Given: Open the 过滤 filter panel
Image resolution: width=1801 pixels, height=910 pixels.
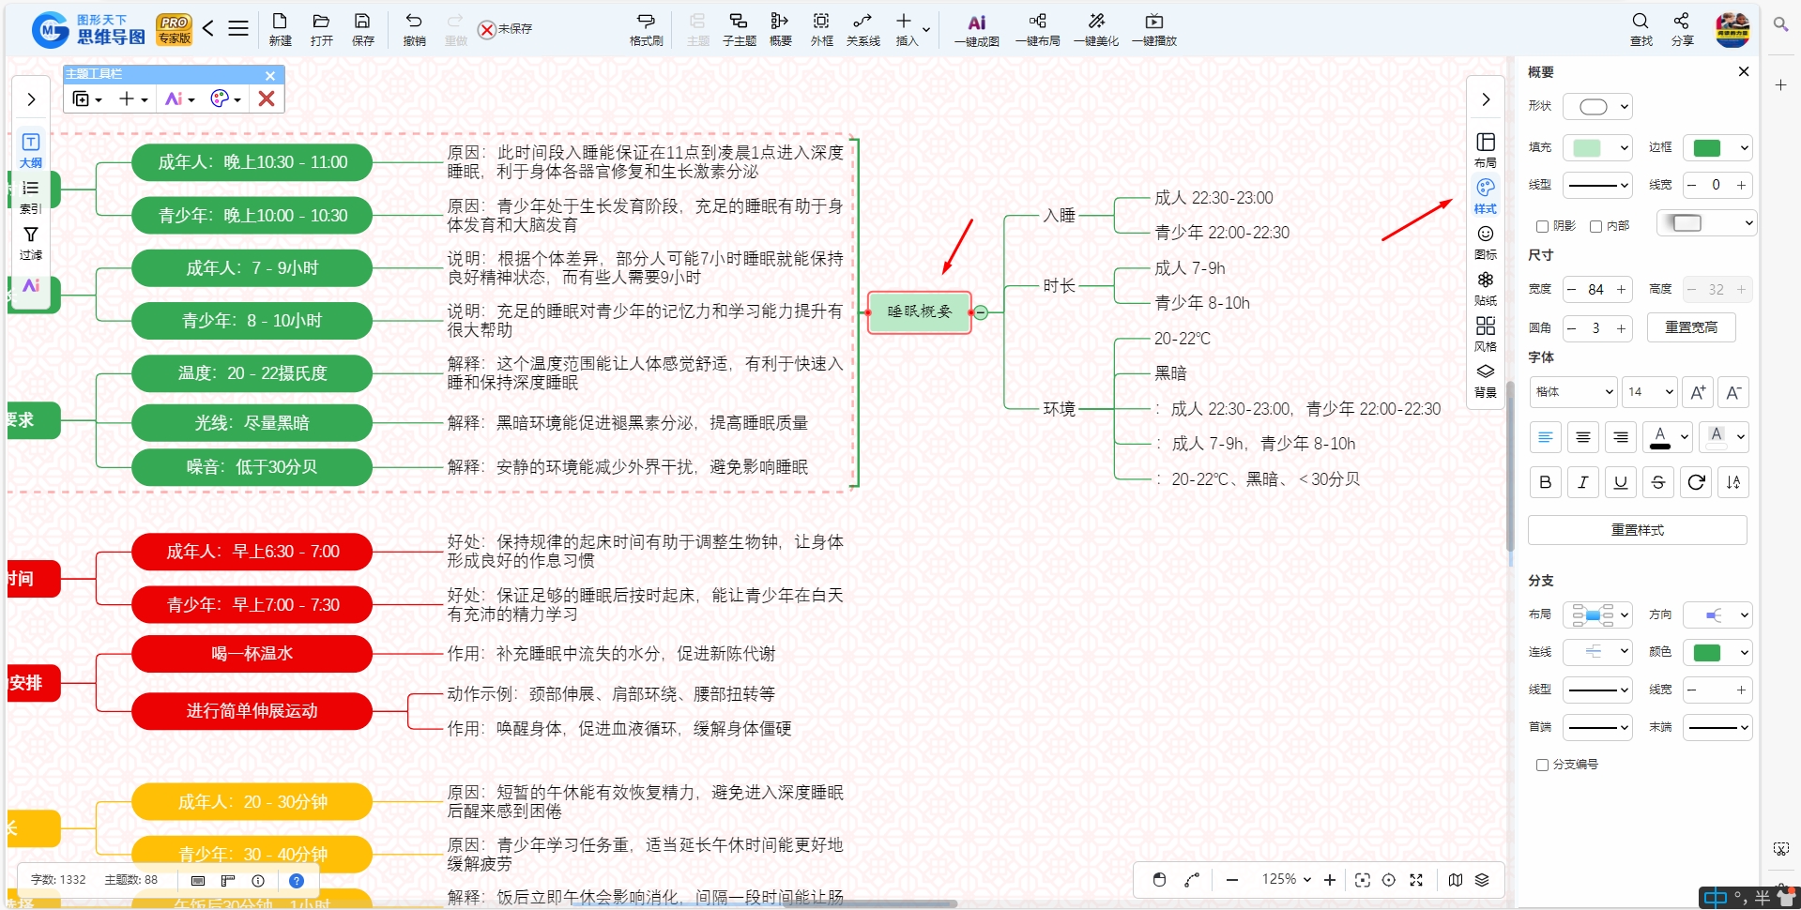Looking at the screenshot, I should pyautogui.click(x=31, y=242).
